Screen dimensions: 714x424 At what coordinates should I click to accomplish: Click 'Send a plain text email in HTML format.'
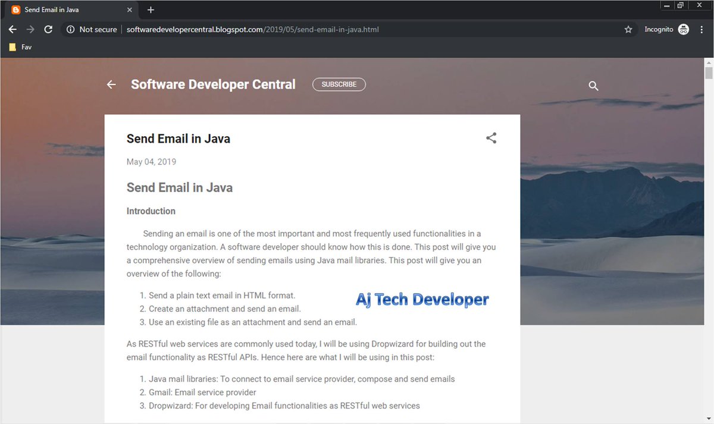coord(222,295)
